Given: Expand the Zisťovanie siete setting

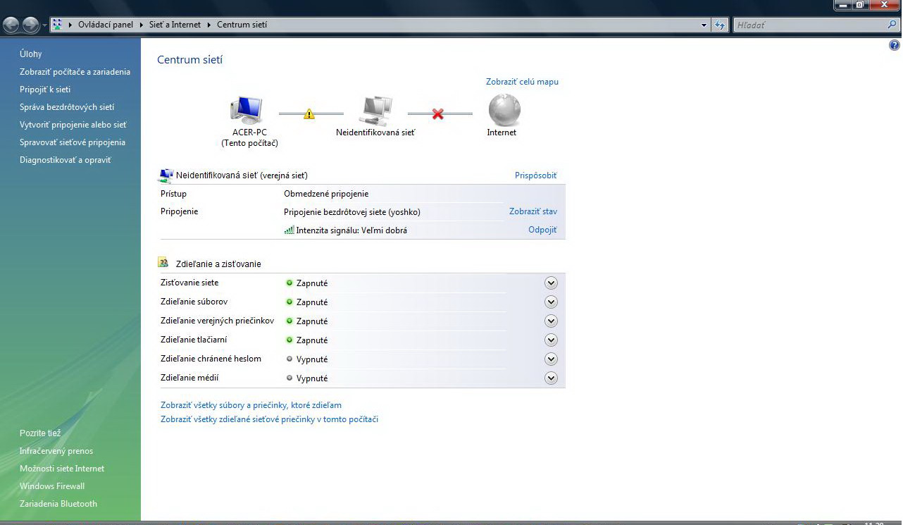Looking at the screenshot, I should point(551,283).
